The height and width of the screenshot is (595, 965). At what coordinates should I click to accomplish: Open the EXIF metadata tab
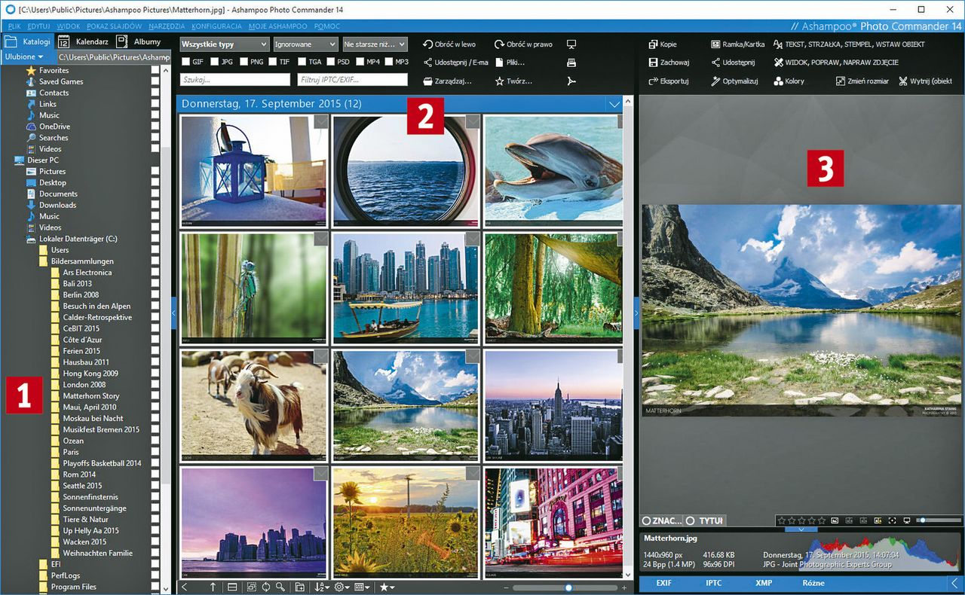663,583
